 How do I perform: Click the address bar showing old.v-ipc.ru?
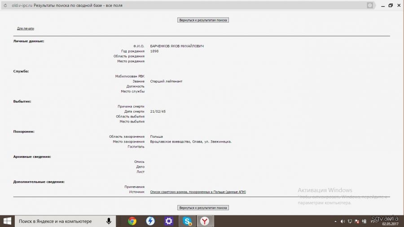coord(188,5)
